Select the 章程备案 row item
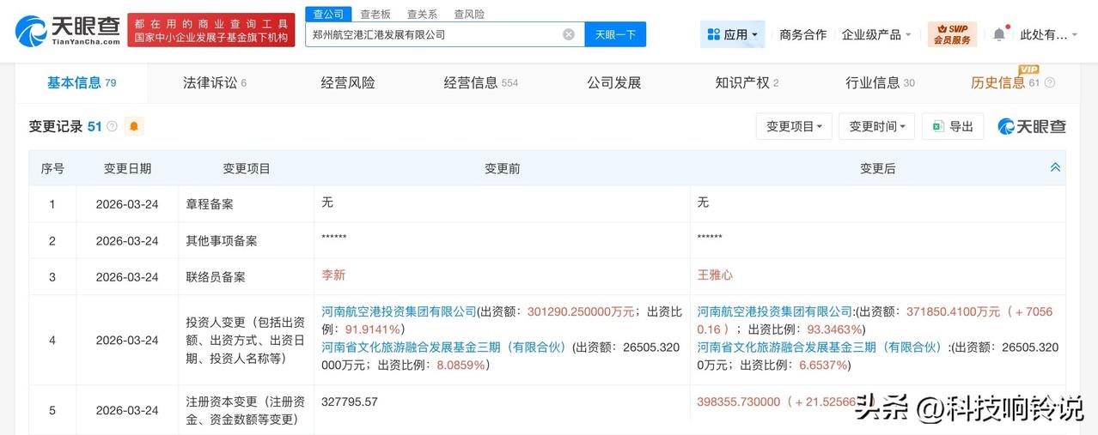 pyautogui.click(x=210, y=204)
